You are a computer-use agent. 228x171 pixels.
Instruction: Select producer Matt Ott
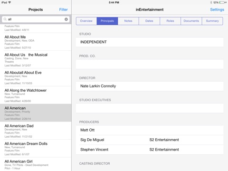pyautogui.click(x=150, y=130)
